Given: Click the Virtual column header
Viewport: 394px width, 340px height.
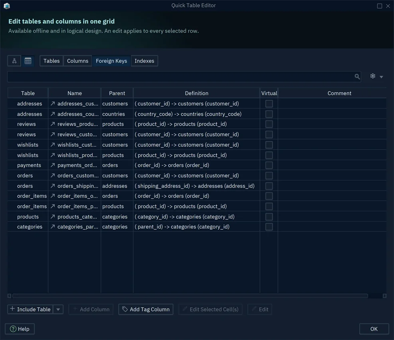Looking at the screenshot, I should [x=269, y=93].
